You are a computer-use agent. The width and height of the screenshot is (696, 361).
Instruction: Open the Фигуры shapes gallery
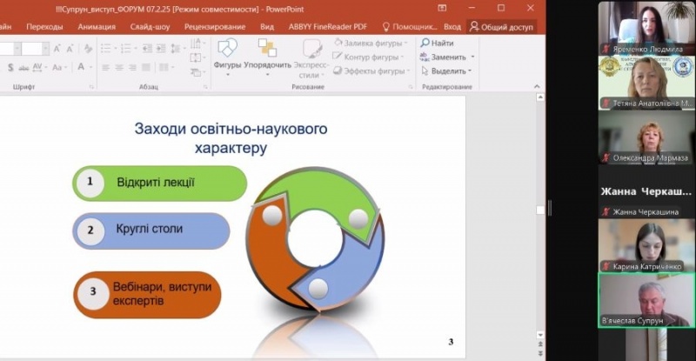point(227,52)
